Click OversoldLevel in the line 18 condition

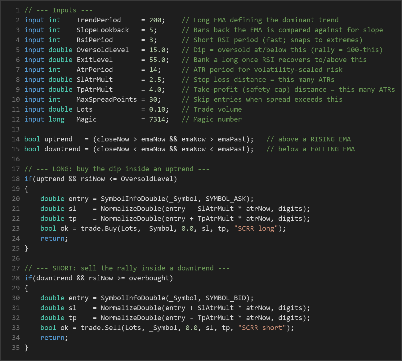point(147,179)
